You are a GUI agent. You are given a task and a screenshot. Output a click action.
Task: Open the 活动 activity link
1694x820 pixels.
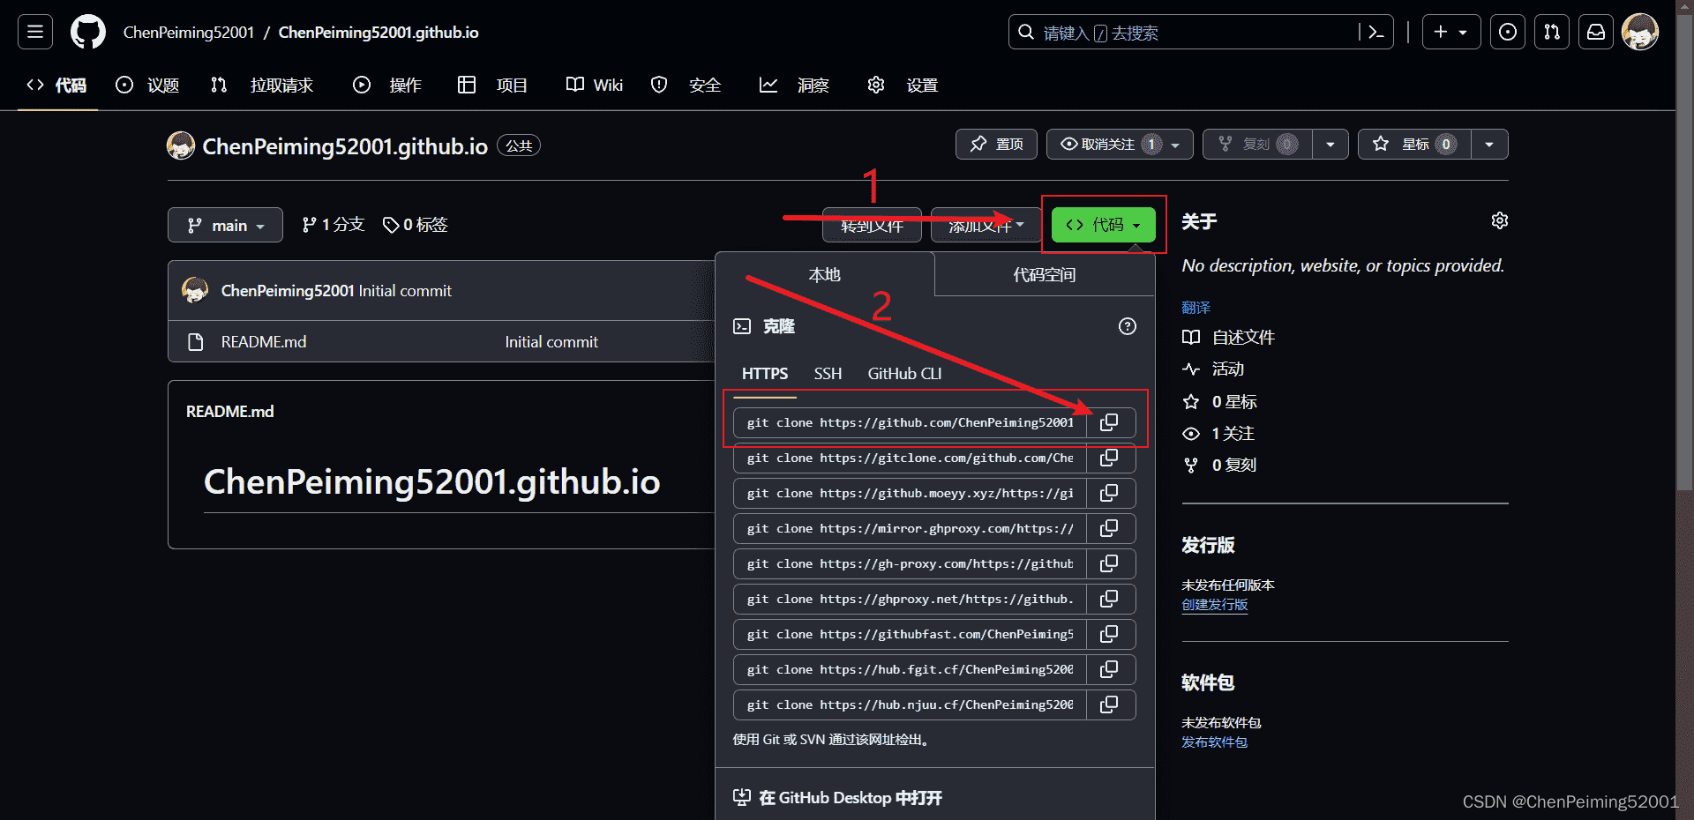1213,369
